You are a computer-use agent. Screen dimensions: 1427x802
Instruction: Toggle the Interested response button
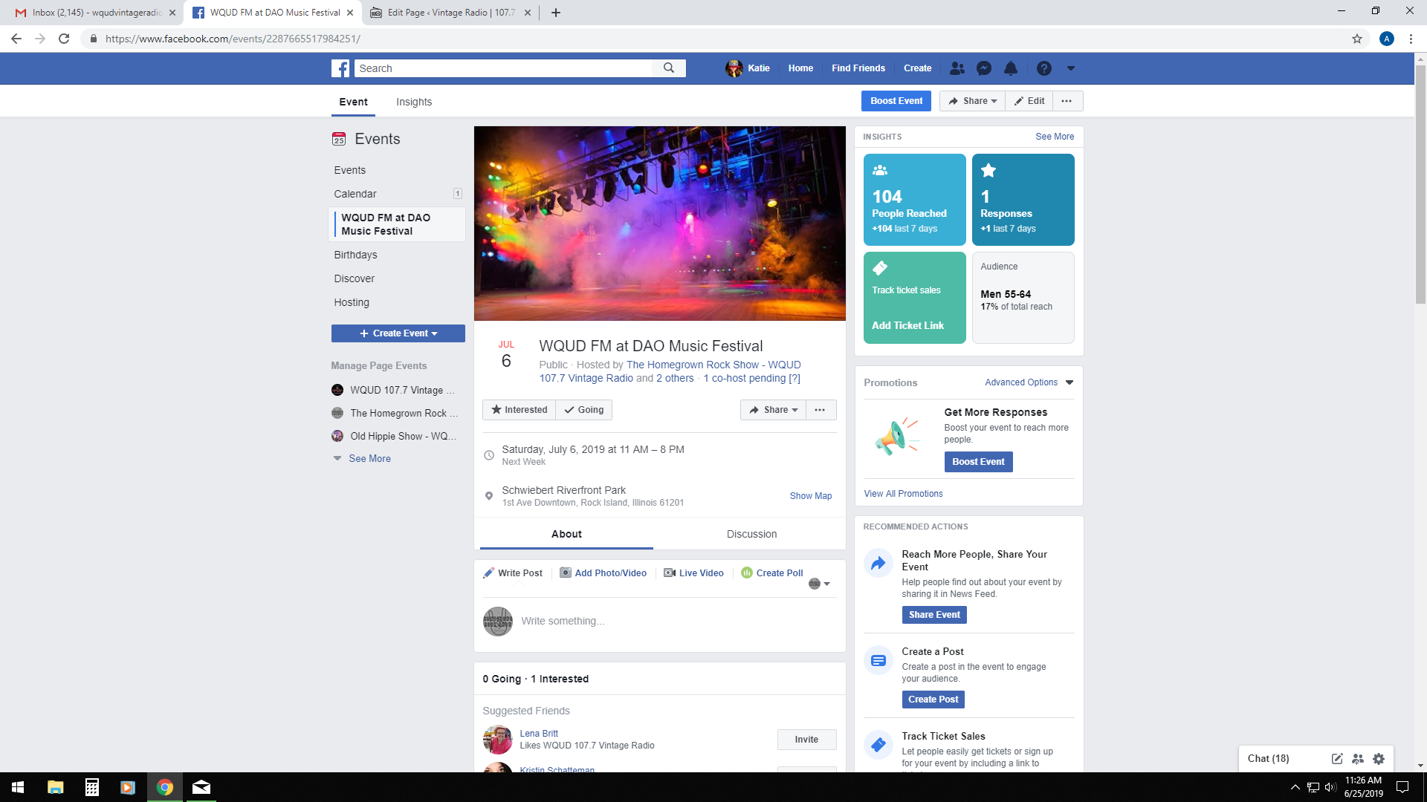(519, 410)
